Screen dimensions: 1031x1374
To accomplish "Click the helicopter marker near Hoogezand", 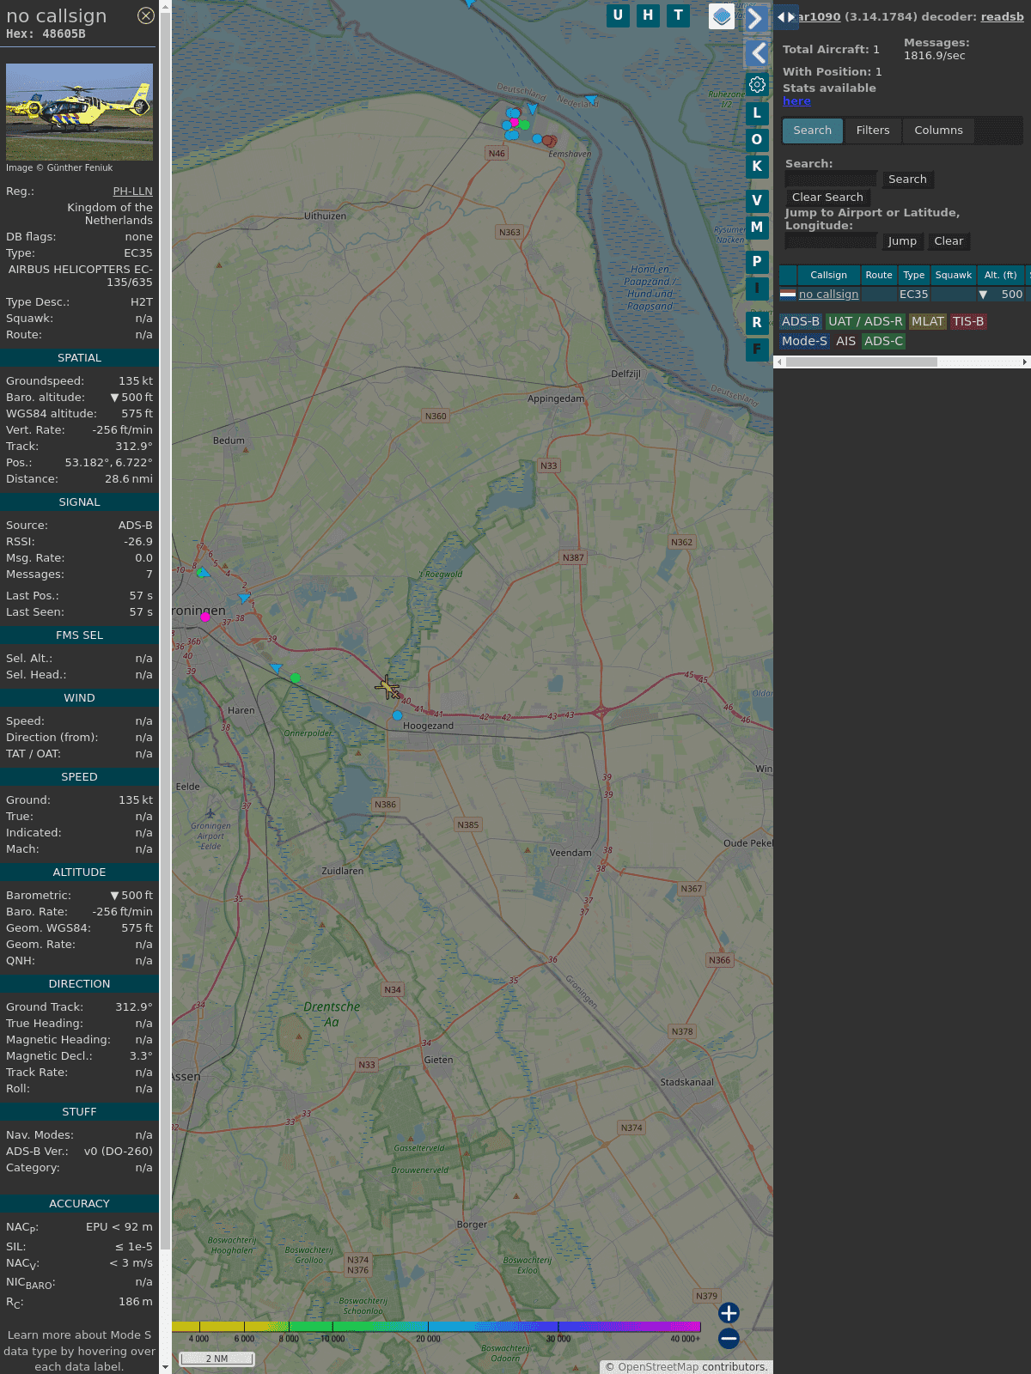I will pyautogui.click(x=387, y=687).
